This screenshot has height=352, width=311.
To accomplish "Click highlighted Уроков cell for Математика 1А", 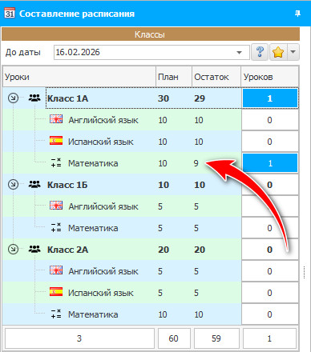I will coord(270,163).
